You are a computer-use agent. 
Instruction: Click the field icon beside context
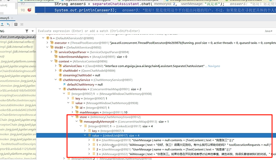56,61
